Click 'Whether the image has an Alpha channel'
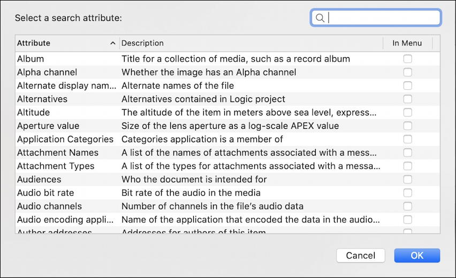The height and width of the screenshot is (278, 456). pyautogui.click(x=209, y=72)
